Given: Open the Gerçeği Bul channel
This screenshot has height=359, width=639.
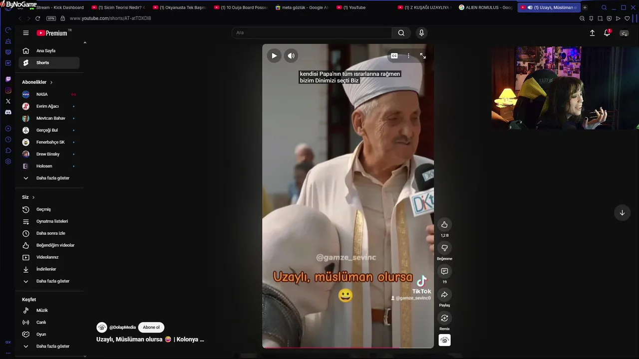Looking at the screenshot, I should pyautogui.click(x=49, y=130).
